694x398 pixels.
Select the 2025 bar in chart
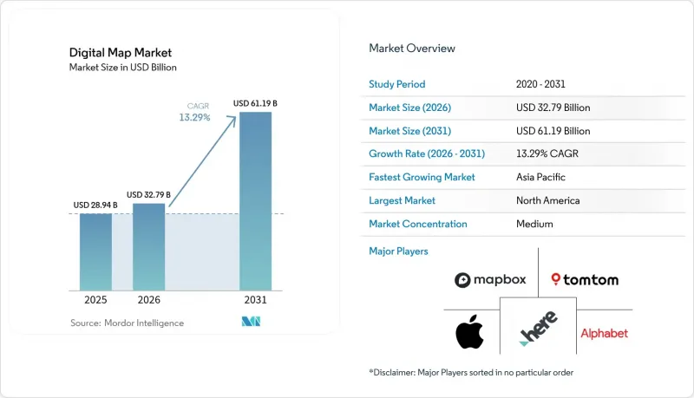95,252
